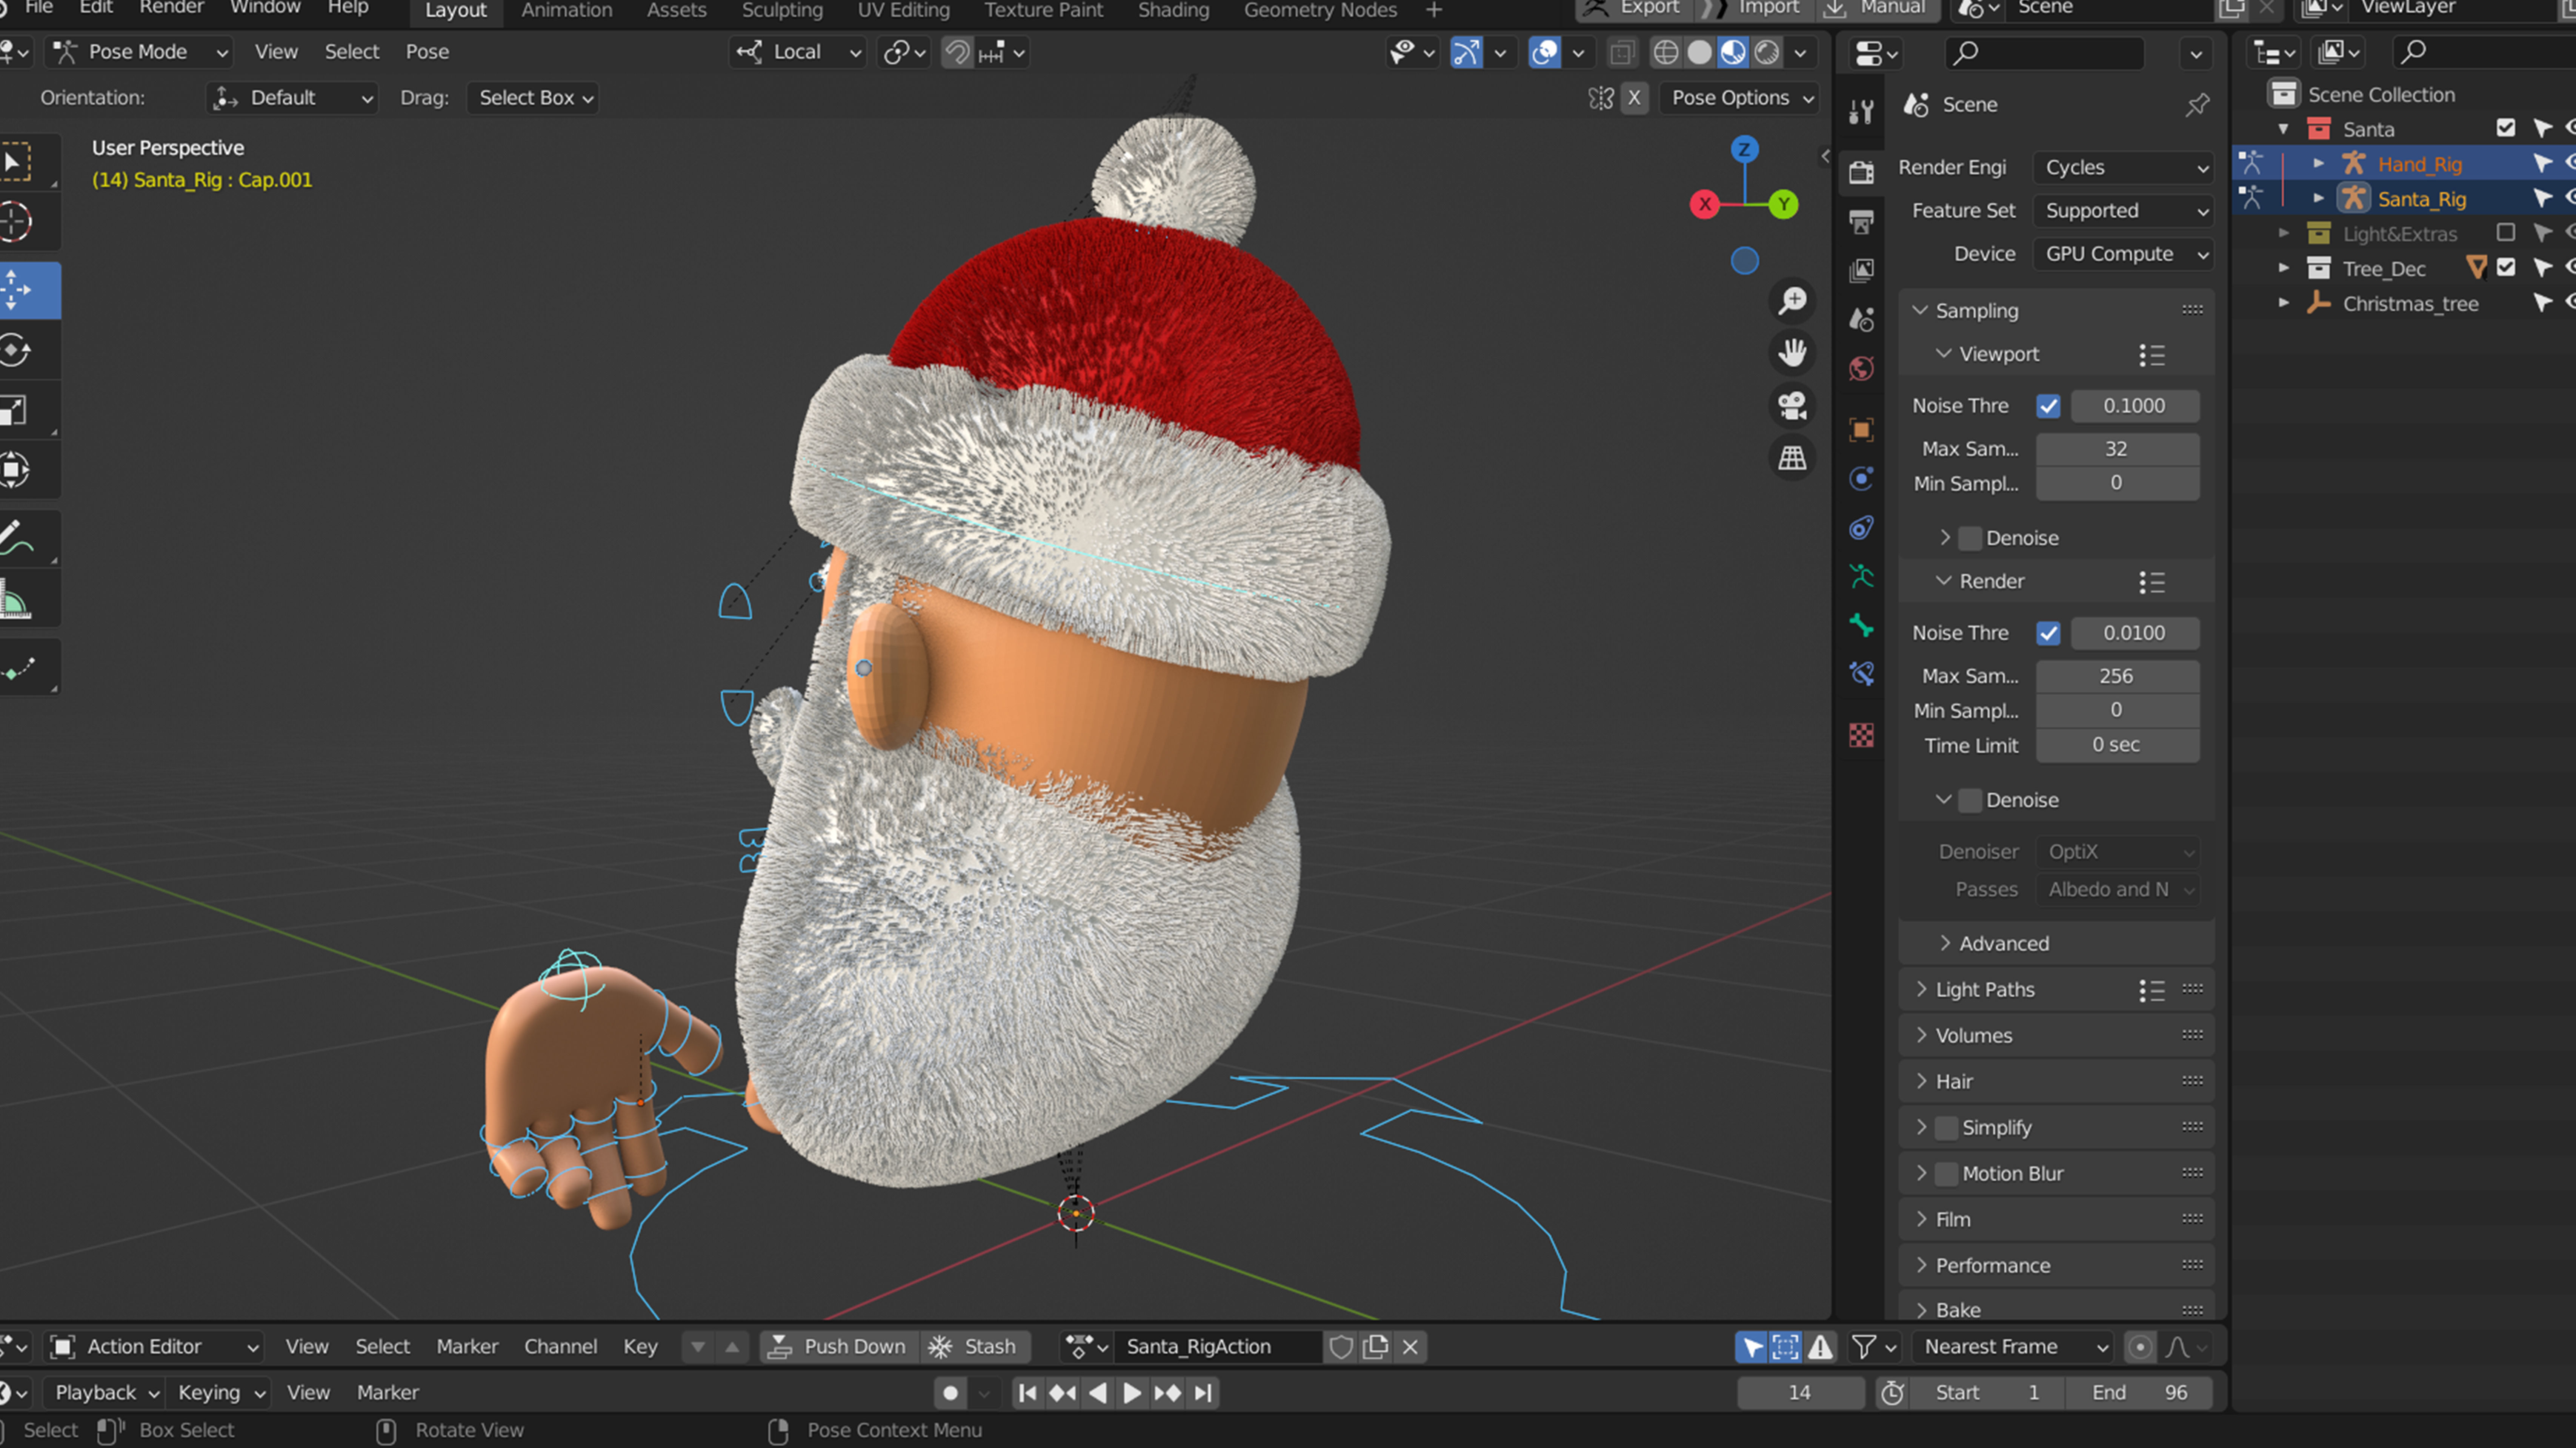The height and width of the screenshot is (1448, 2576).
Task: Toggle Santa collection exclude checkbox
Action: [2505, 128]
